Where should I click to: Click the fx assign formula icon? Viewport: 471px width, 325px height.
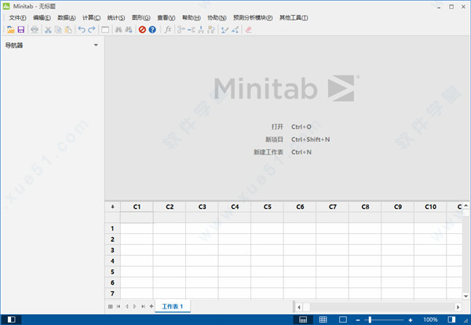(168, 30)
